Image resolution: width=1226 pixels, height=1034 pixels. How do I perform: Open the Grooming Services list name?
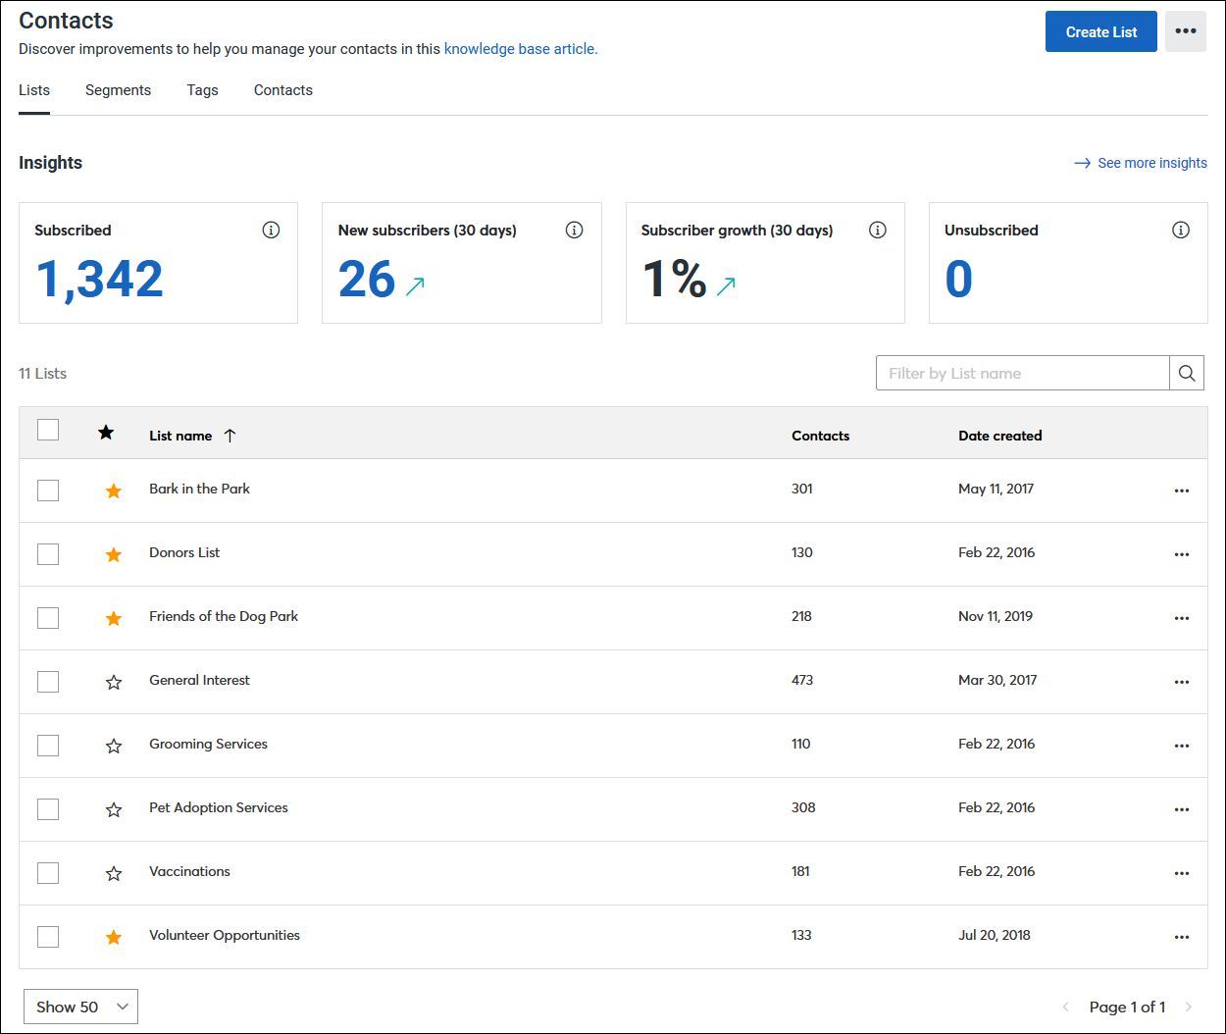[x=208, y=744]
